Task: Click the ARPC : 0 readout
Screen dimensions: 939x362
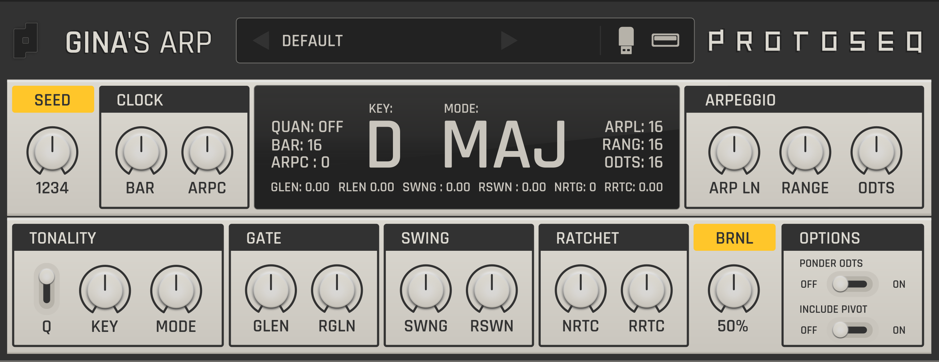Action: click(x=301, y=162)
